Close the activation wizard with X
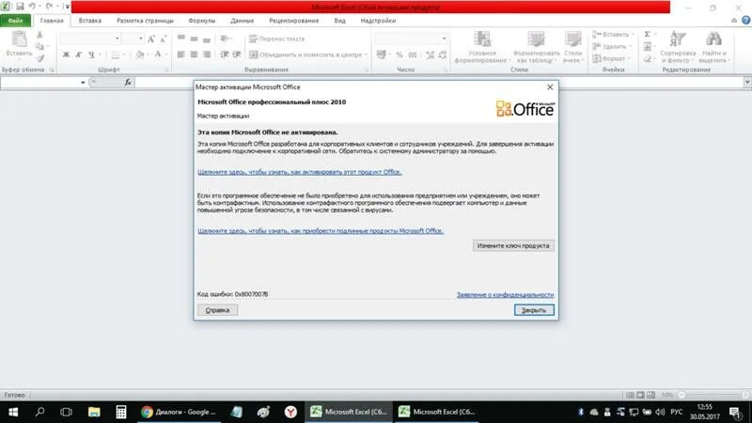The height and width of the screenshot is (423, 752). point(550,87)
